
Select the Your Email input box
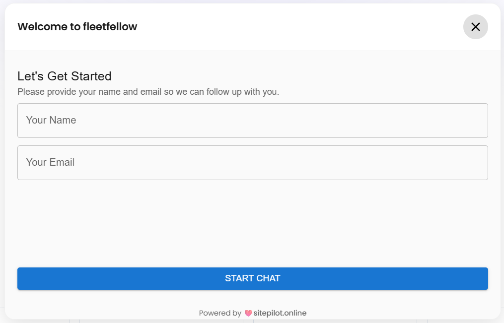tap(252, 163)
